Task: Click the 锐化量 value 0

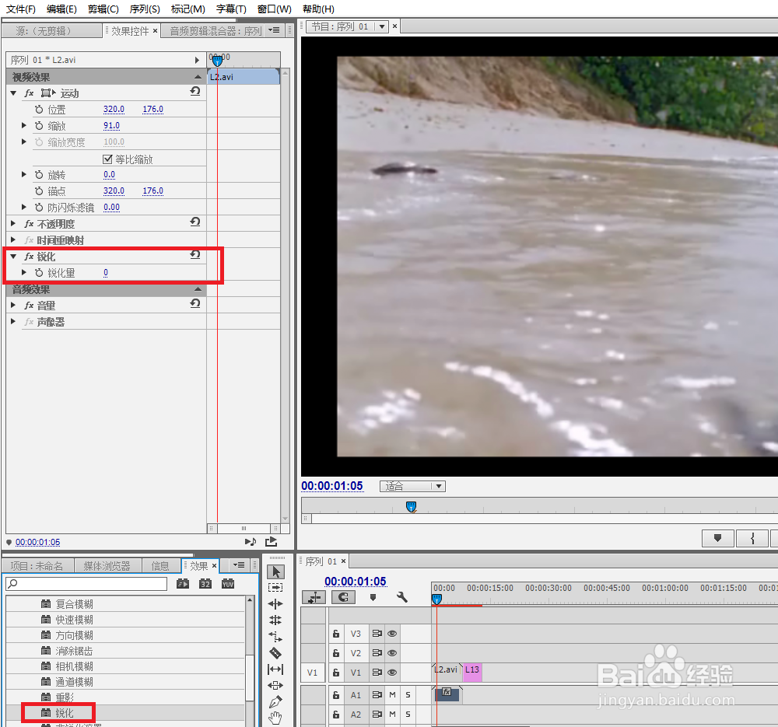Action: coord(105,273)
